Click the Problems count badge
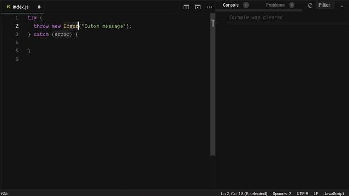Viewport: 349px width, 196px height. [x=292, y=5]
